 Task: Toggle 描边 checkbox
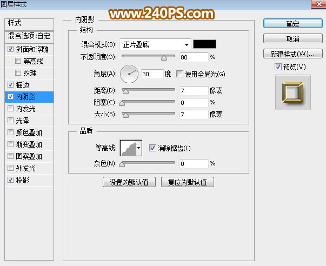point(10,85)
